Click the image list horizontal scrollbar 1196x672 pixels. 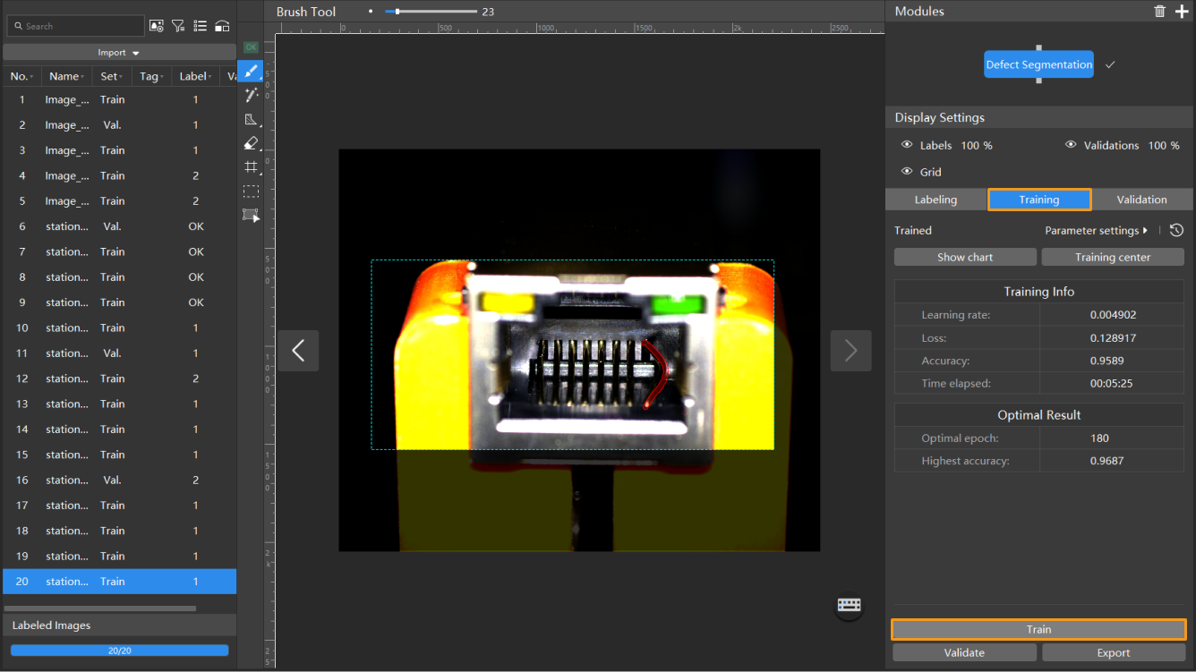coord(100,608)
